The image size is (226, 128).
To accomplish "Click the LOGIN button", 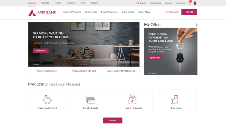I will coord(189,12).
